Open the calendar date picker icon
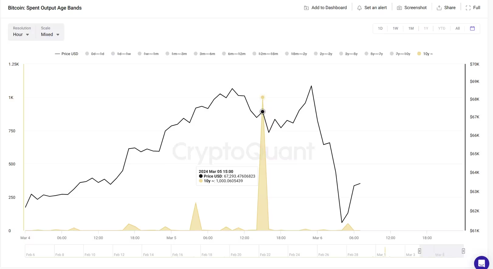Image resolution: width=493 pixels, height=269 pixels. 472,28
